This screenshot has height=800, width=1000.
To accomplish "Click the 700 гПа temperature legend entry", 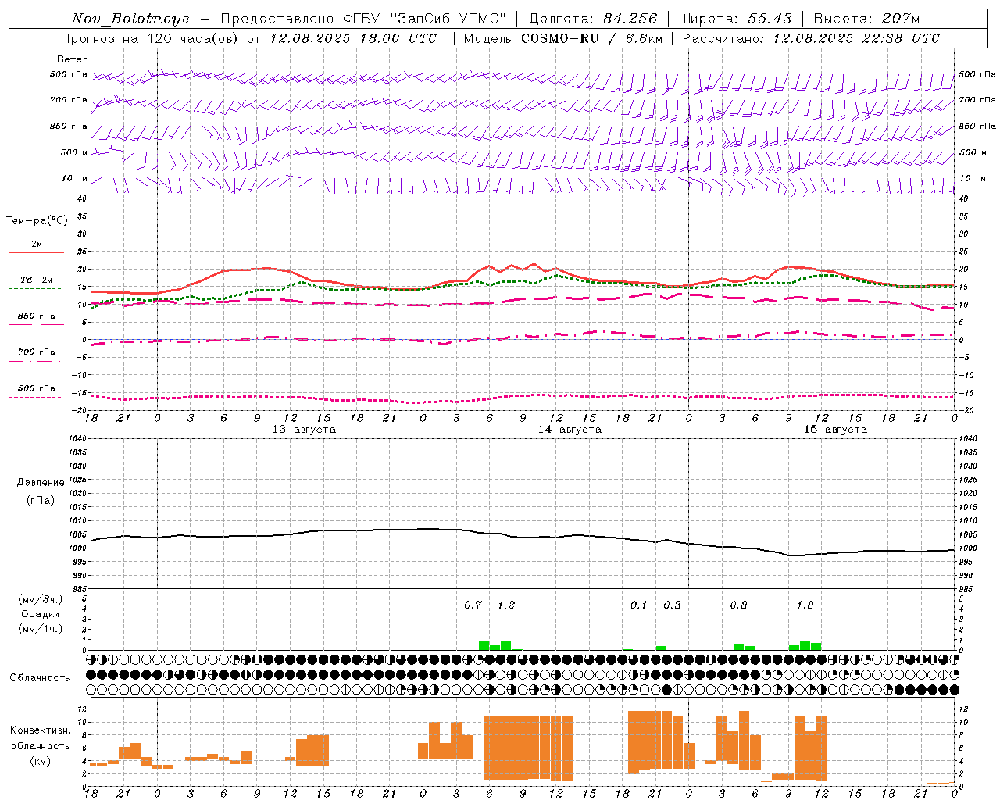I will click(36, 352).
